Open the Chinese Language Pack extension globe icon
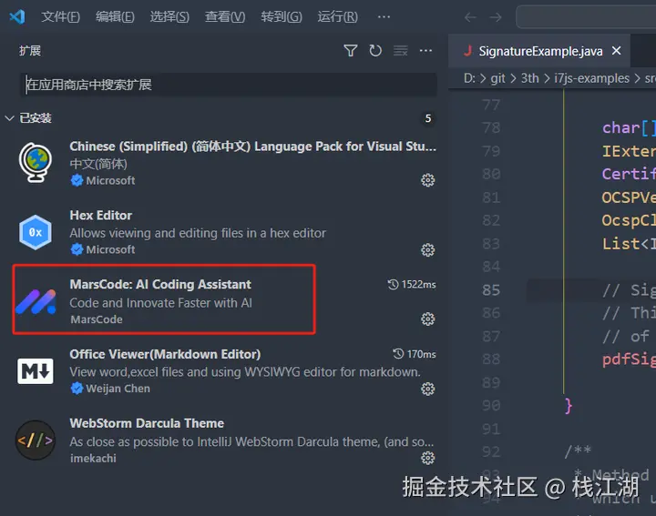The width and height of the screenshot is (656, 516). (x=36, y=163)
